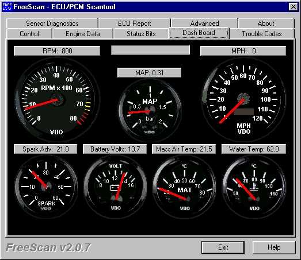The width and height of the screenshot is (301, 260).
Task: Click the VOLT battery gauge
Action: coord(116,187)
